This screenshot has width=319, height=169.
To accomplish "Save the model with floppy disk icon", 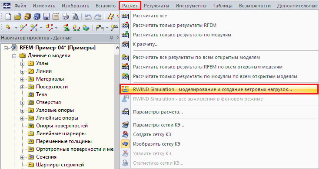I will pos(47,16).
